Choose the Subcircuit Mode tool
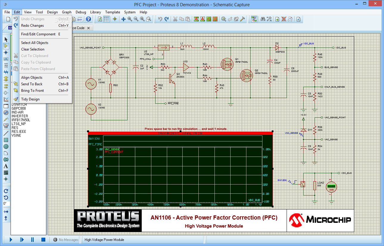Viewport: 384px width, 246px height. click(6, 78)
